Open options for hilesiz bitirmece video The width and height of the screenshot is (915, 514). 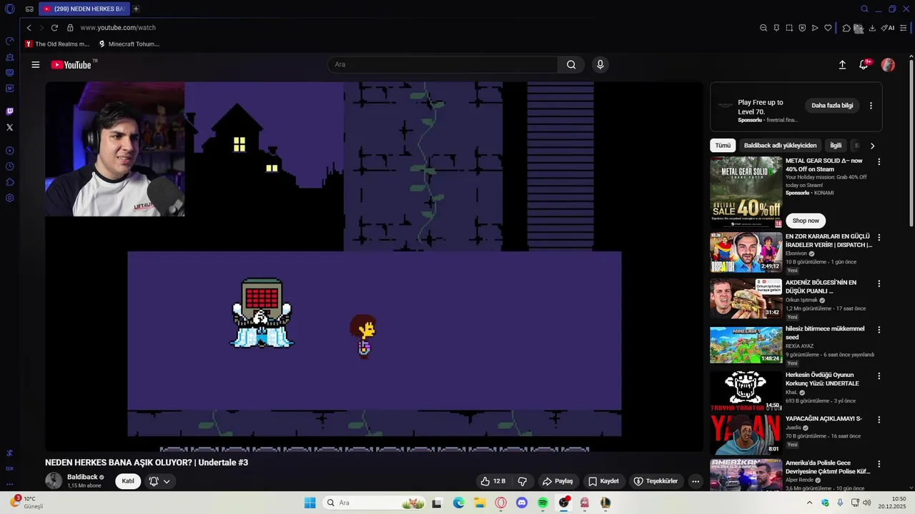[x=879, y=330]
